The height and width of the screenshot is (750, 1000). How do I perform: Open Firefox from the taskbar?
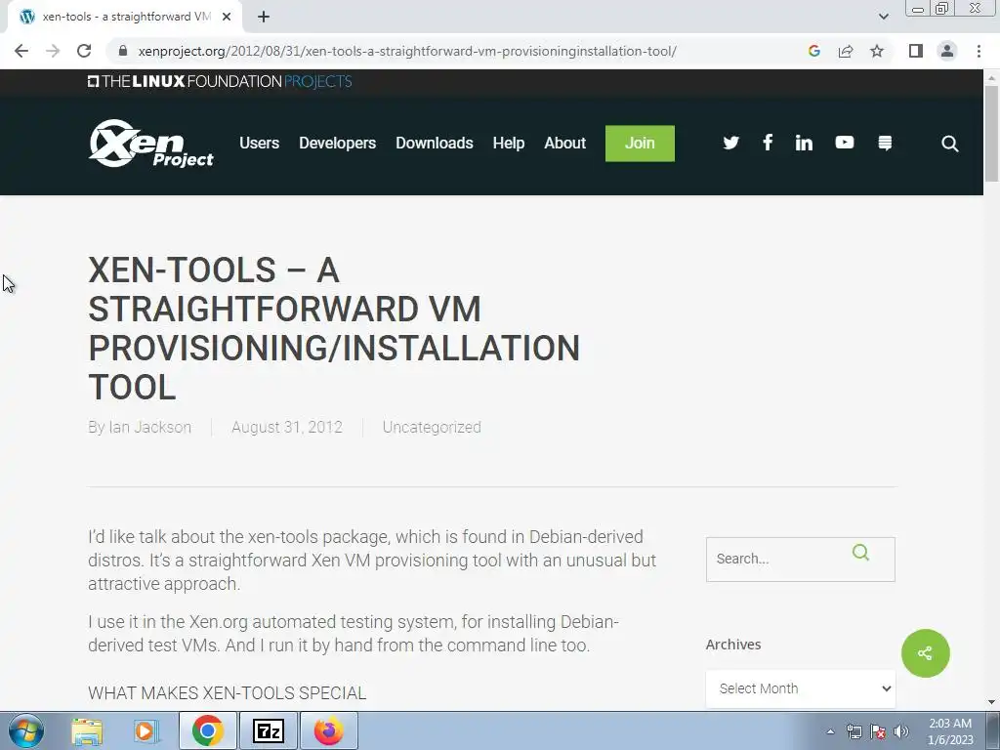click(328, 730)
